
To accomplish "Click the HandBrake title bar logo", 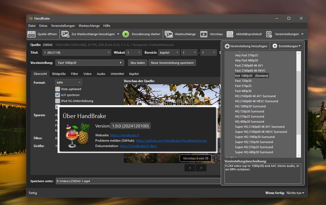I will [x=31, y=18].
